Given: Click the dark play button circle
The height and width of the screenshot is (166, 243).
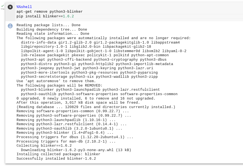Looking at the screenshot, I should [x=10, y=7].
